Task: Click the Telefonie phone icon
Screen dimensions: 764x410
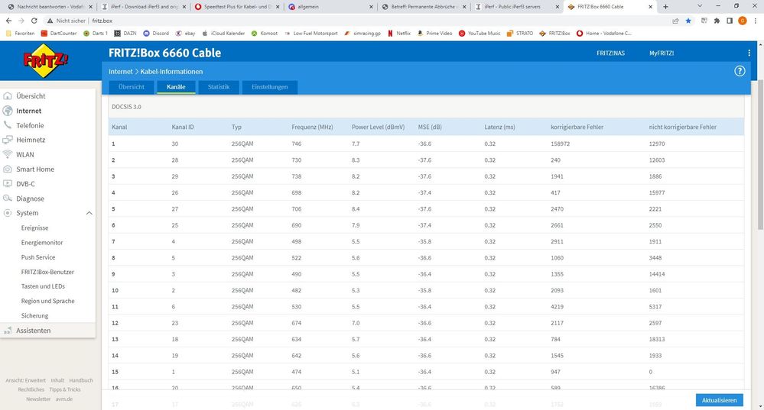Action: [8, 125]
